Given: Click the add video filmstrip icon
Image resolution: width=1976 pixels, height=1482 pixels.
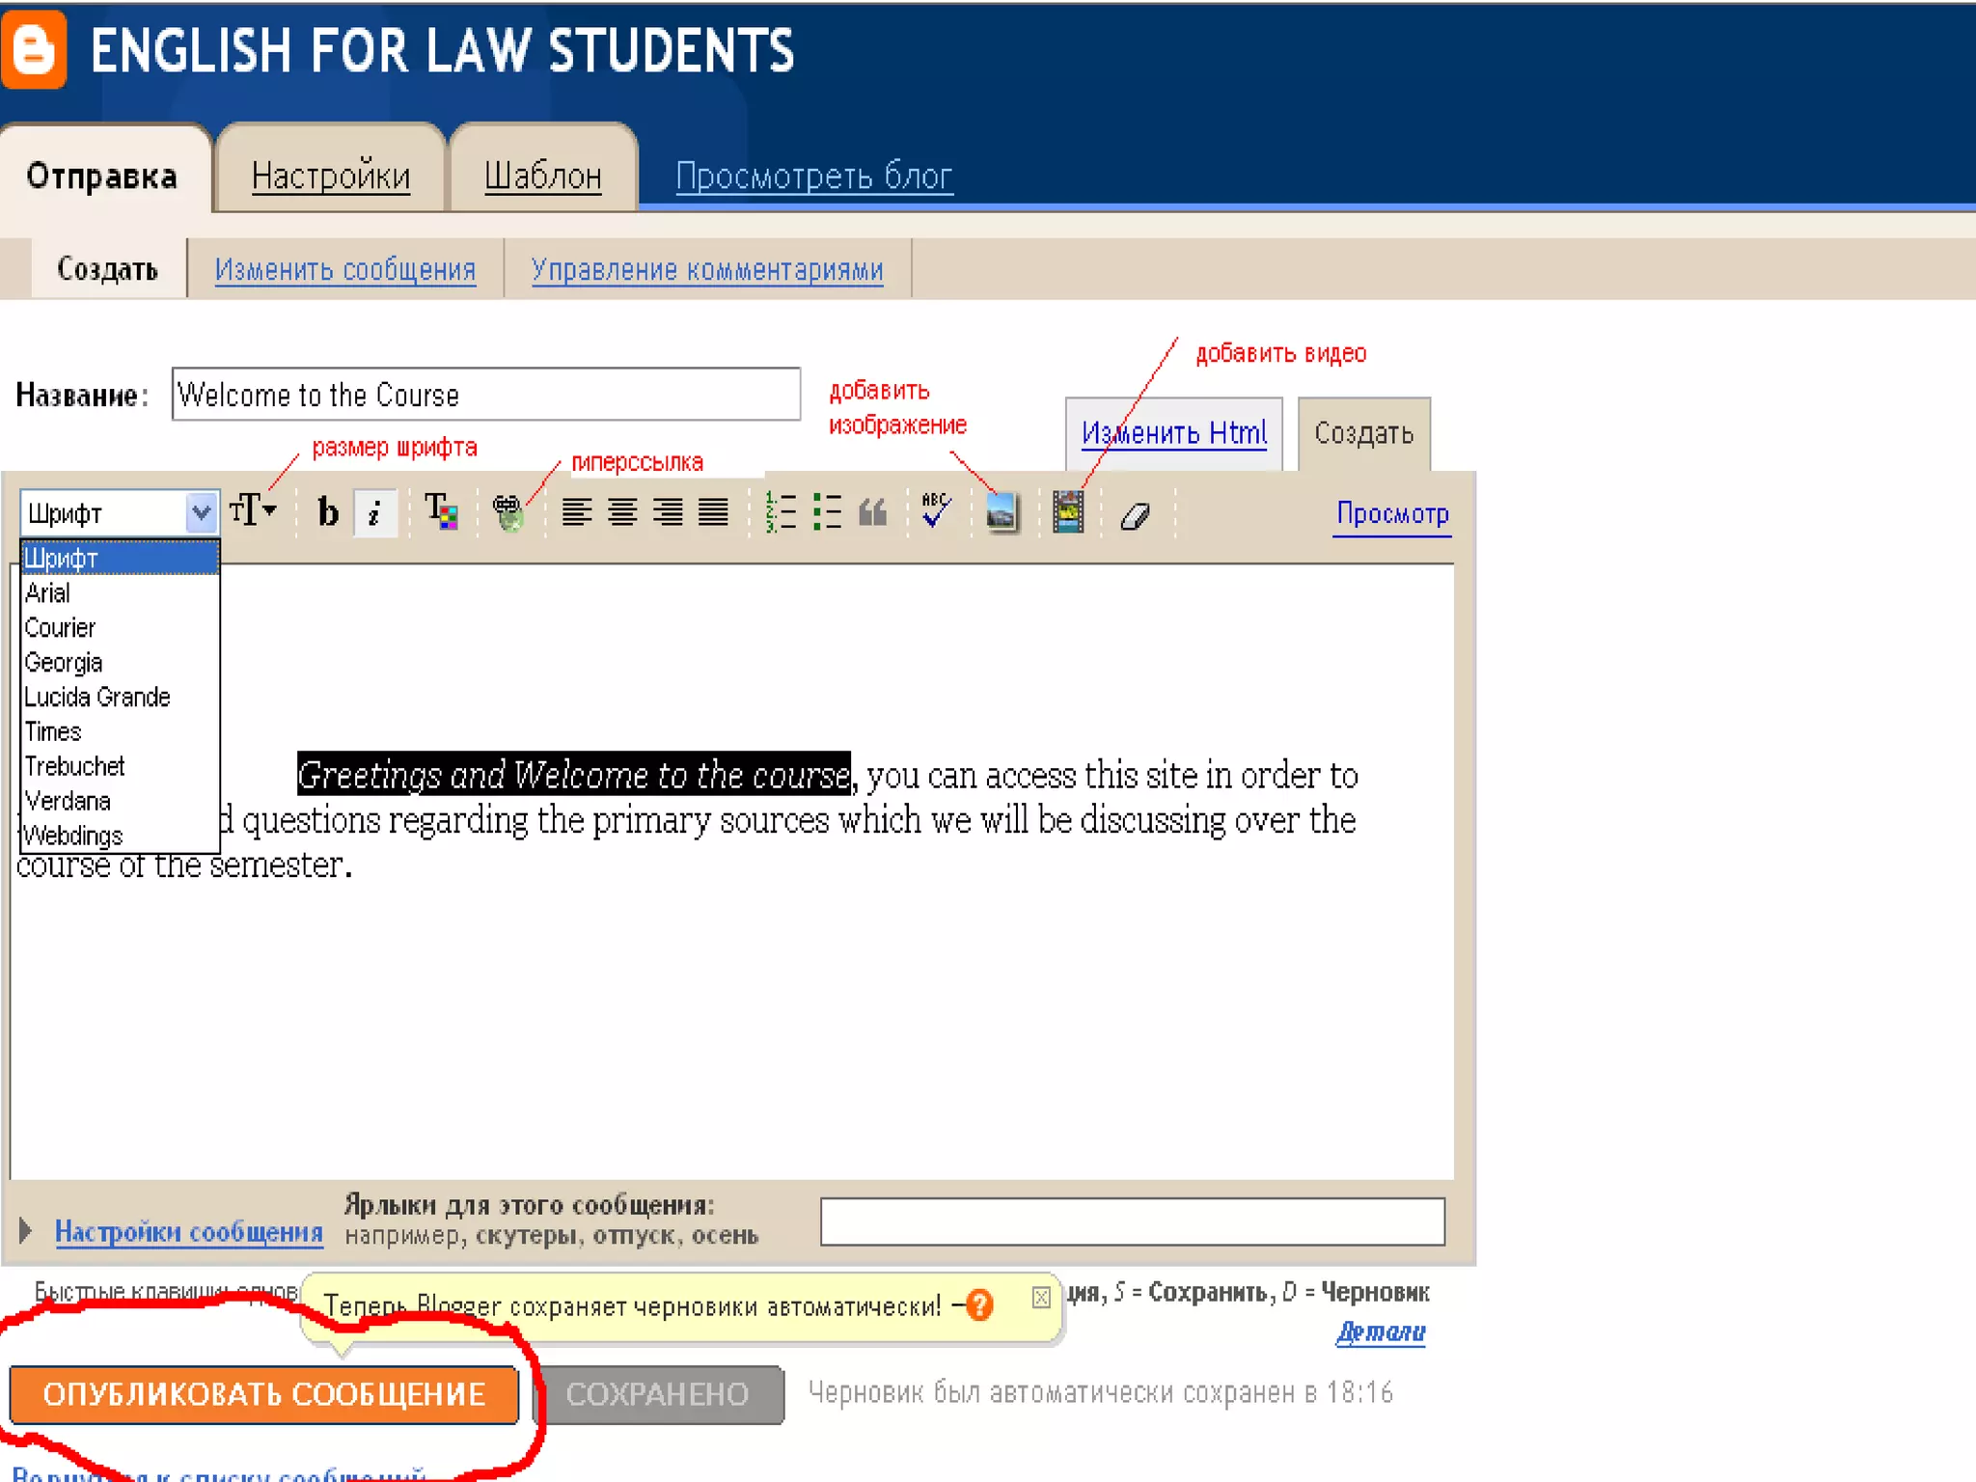Looking at the screenshot, I should (1067, 512).
